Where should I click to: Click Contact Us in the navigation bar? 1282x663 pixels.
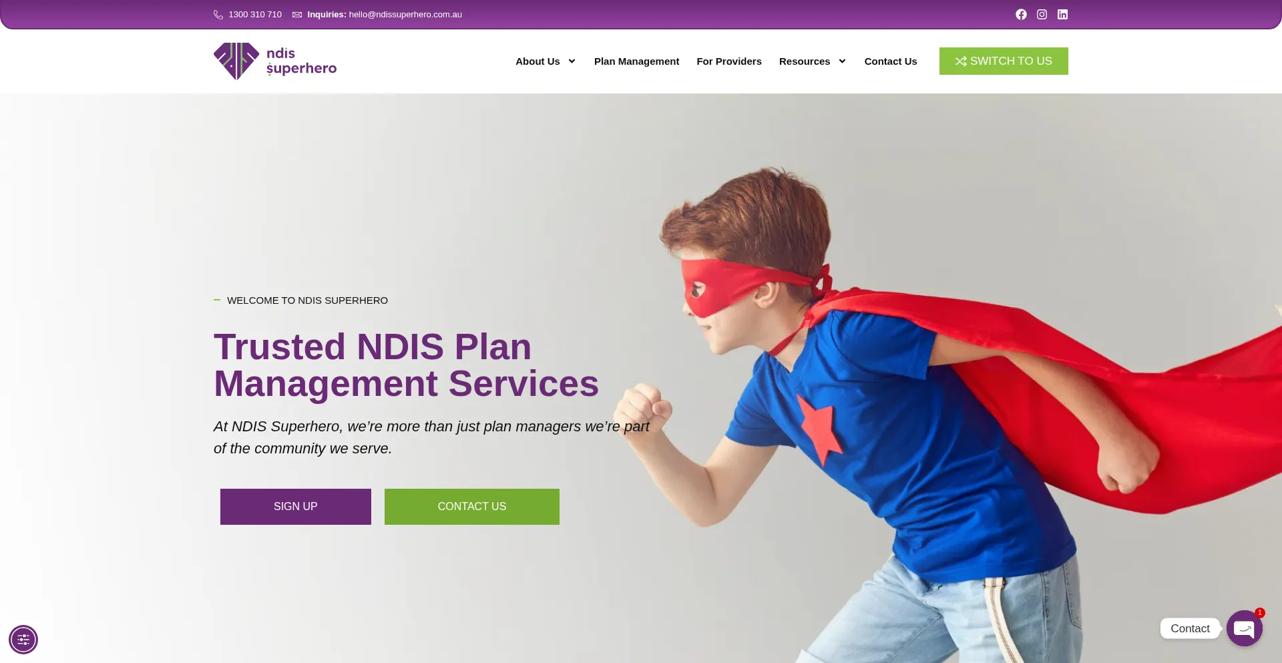891,61
